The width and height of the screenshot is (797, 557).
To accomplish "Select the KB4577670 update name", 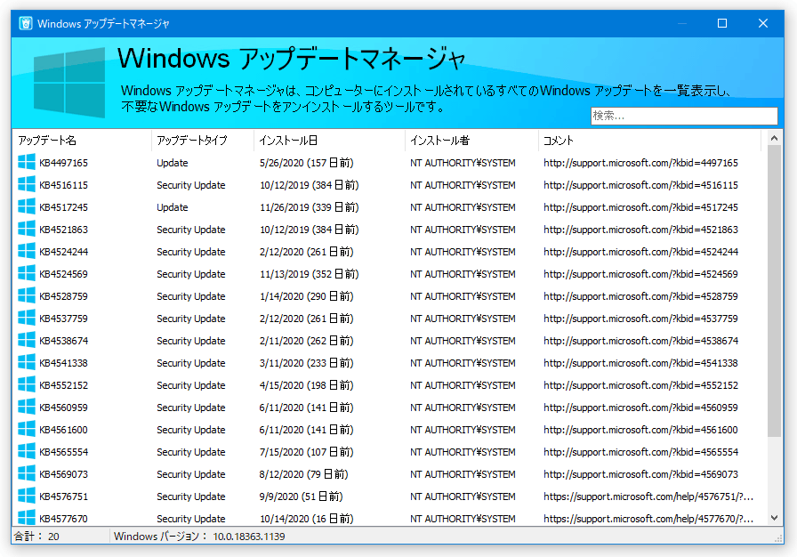I will click(x=63, y=519).
